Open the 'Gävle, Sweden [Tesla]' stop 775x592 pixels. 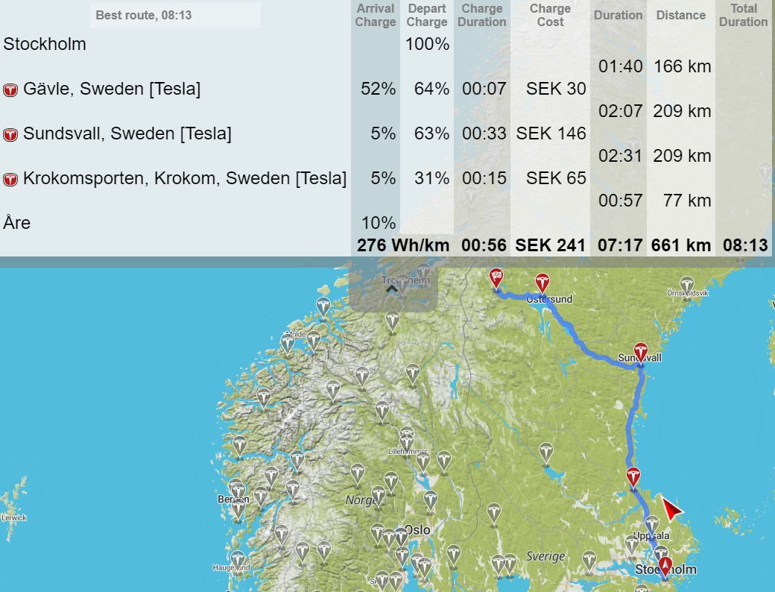click(112, 89)
